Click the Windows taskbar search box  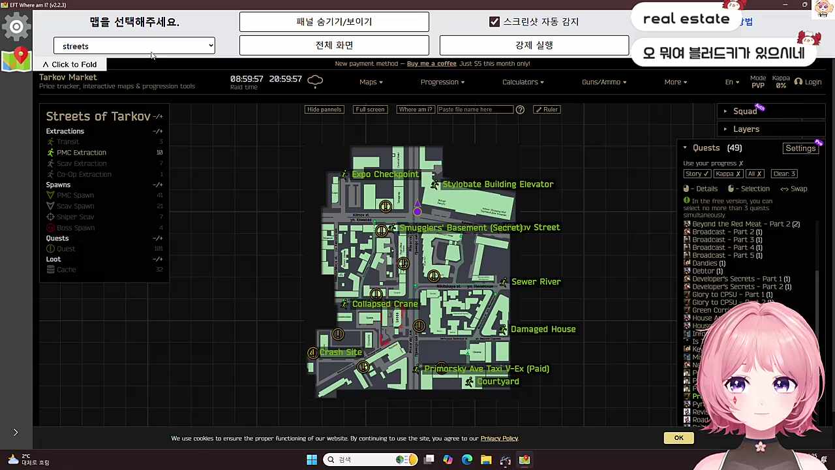372,460
